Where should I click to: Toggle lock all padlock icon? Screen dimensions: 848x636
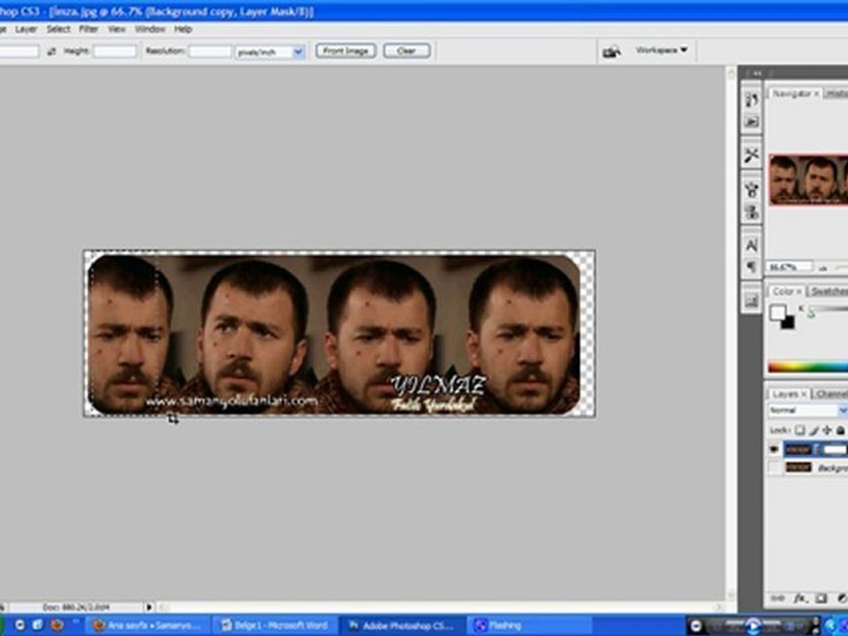tap(840, 430)
